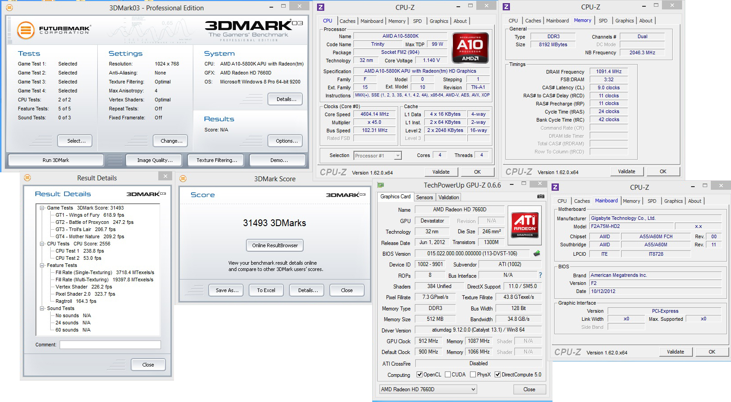Click Save As in 3DMark Score
Image resolution: width=731 pixels, height=402 pixels.
point(227,290)
